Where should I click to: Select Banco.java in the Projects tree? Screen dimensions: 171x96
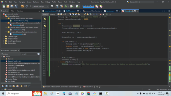[x=18, y=25]
